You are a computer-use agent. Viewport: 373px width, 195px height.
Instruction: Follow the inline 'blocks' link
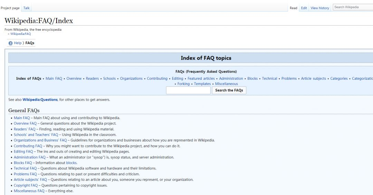click(71, 163)
